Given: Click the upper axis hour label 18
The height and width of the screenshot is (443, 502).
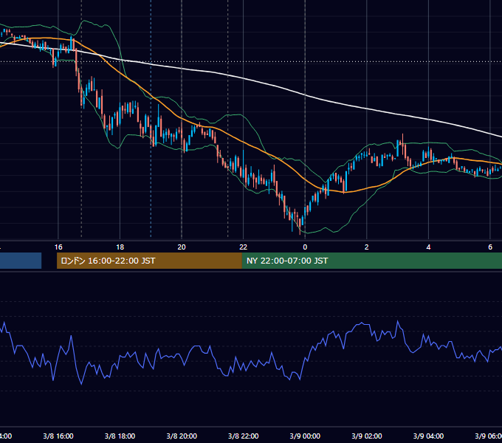Looking at the screenshot, I should (120, 247).
